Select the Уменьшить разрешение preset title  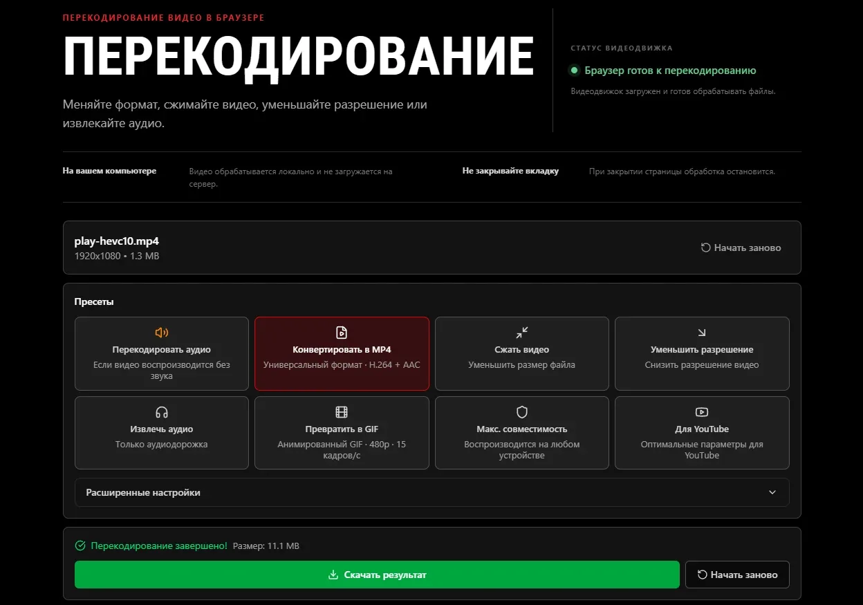coord(702,350)
